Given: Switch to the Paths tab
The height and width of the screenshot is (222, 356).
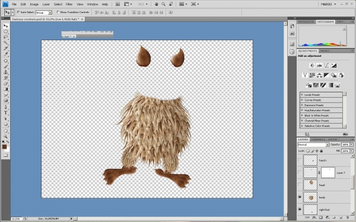Looking at the screenshot, I should (333, 139).
